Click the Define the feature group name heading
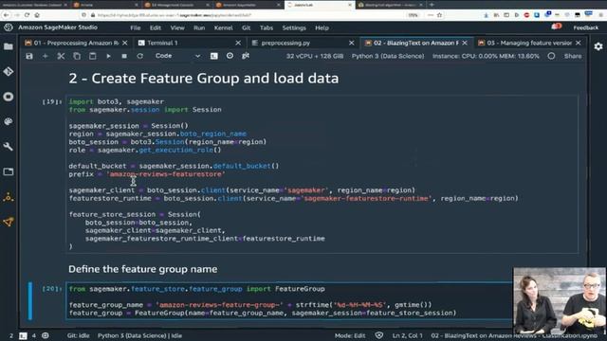 143,269
